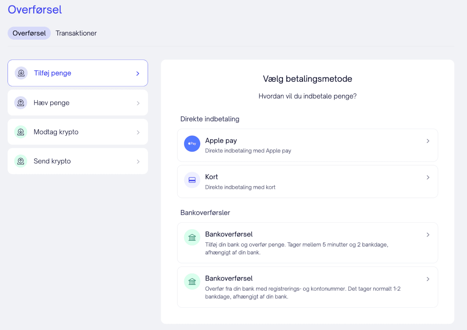The height and width of the screenshot is (330, 467).
Task: Click the chevron on the Kort row
Action: [428, 177]
